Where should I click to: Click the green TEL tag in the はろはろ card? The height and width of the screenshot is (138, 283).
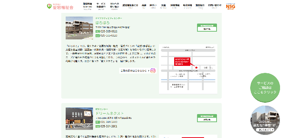(x=98, y=32)
